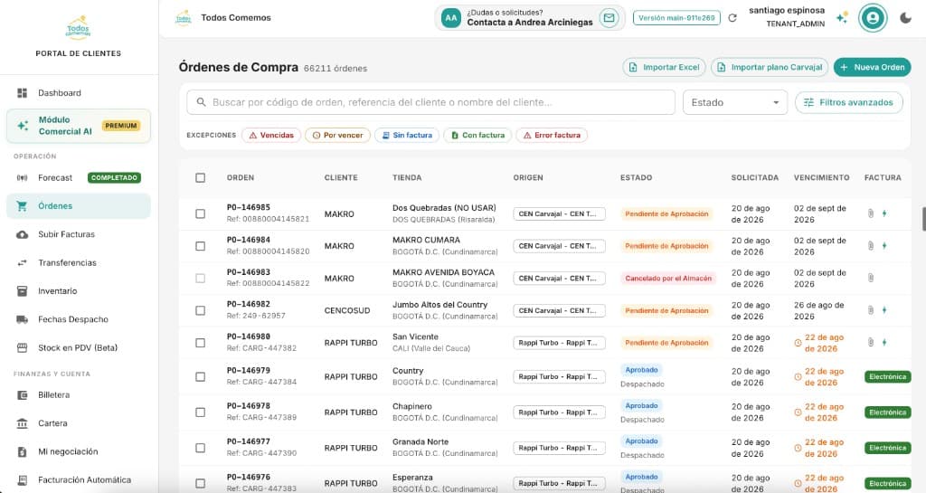Click Electrónica badge for order PO-146979

(887, 376)
